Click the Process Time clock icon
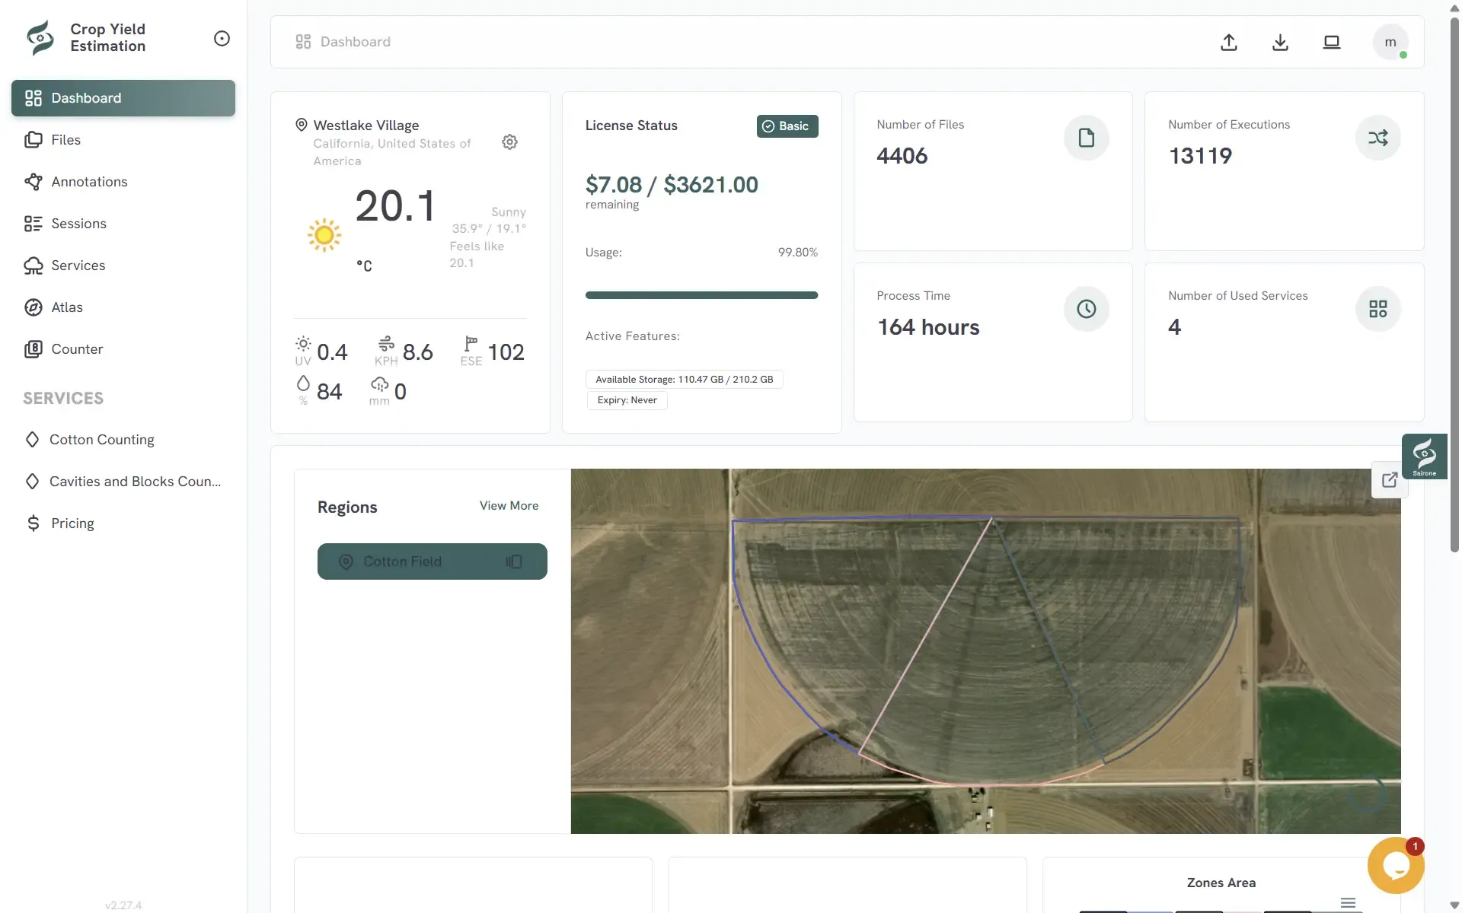The width and height of the screenshot is (1462, 913). point(1087,309)
